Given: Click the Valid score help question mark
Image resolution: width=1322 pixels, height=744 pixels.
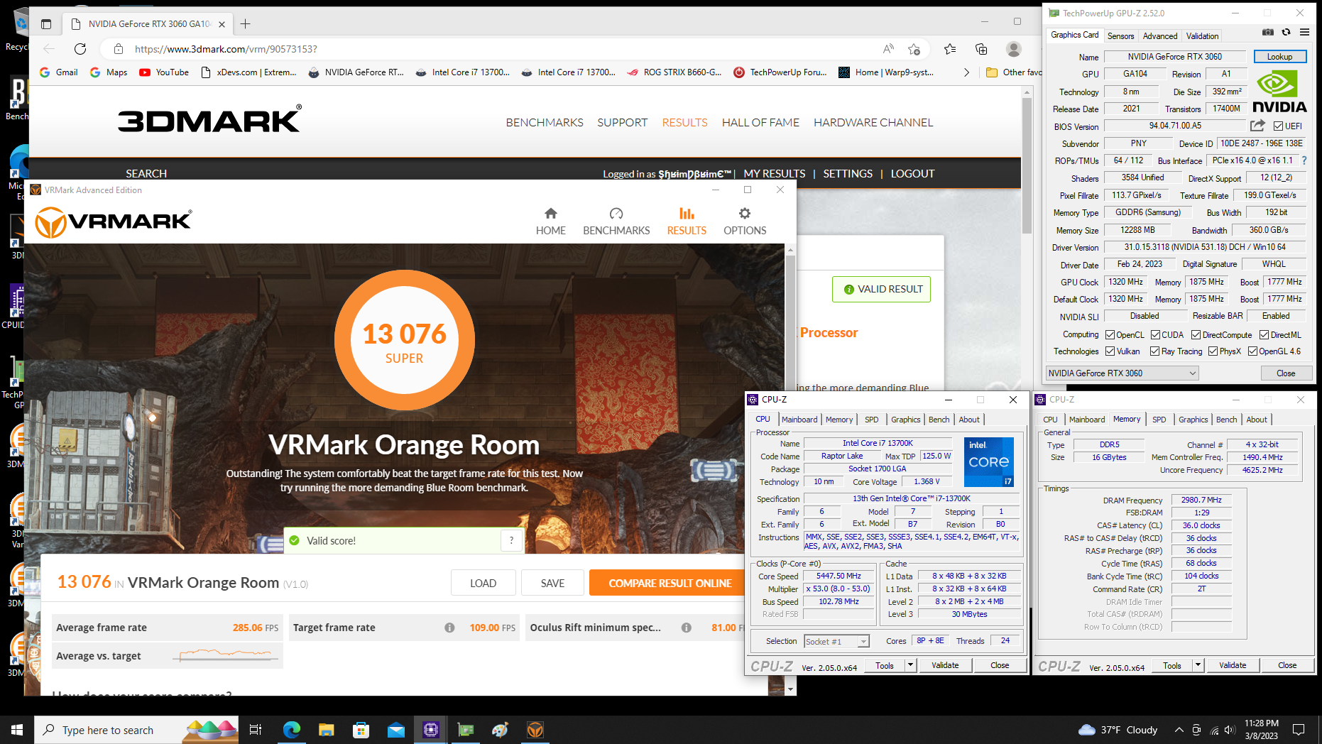Looking at the screenshot, I should point(511,540).
